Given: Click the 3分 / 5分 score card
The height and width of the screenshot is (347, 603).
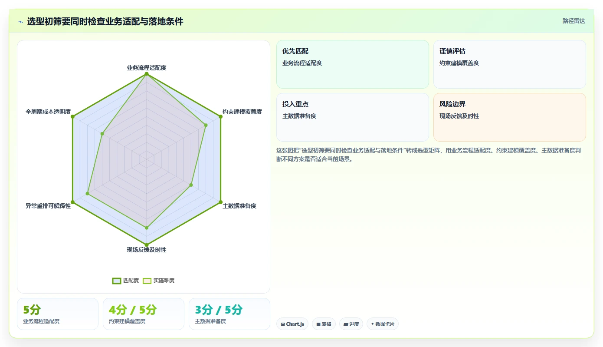Looking at the screenshot, I should 229,314.
